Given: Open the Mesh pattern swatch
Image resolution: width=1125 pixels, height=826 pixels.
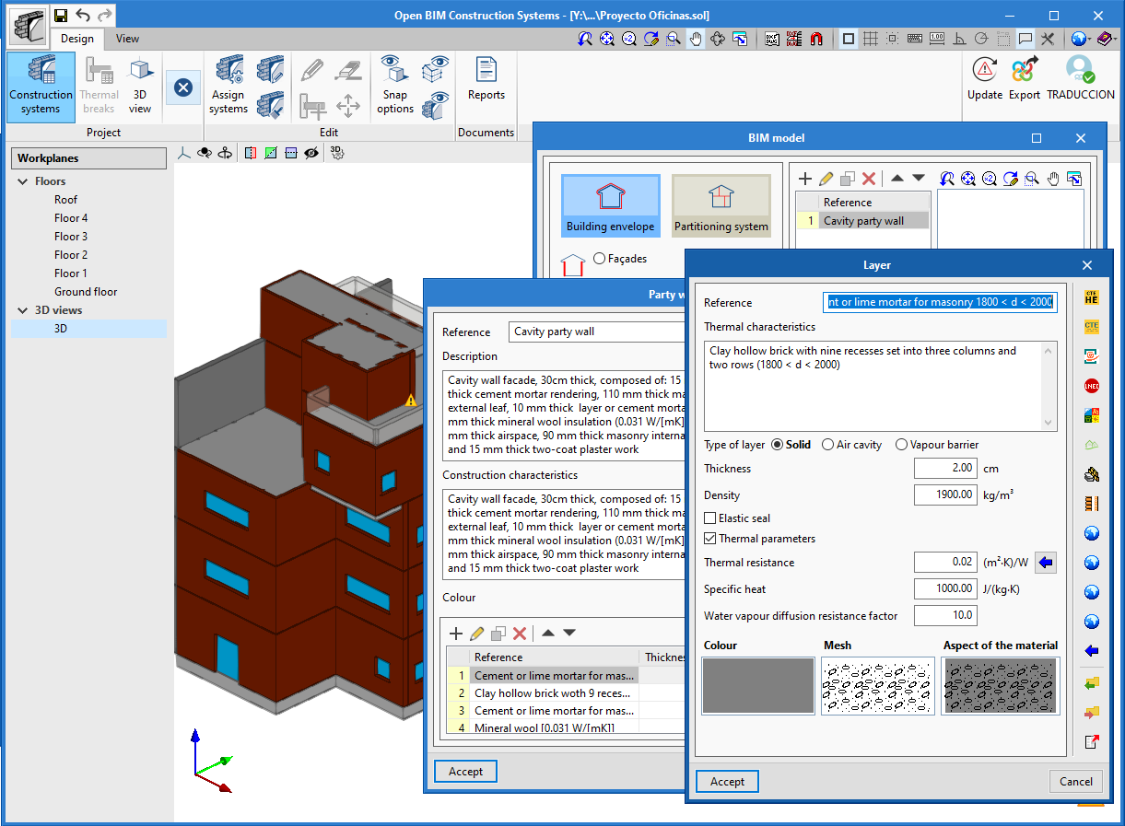Looking at the screenshot, I should click(x=878, y=685).
